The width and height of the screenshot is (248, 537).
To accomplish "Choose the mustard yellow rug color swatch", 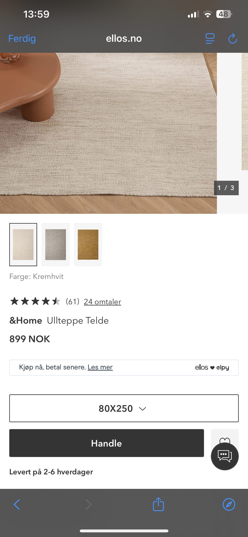I will click(88, 245).
